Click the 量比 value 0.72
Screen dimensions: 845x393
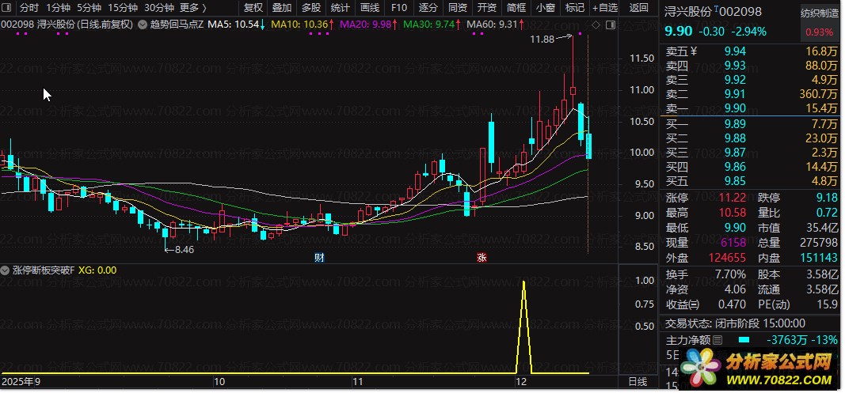[x=828, y=214]
